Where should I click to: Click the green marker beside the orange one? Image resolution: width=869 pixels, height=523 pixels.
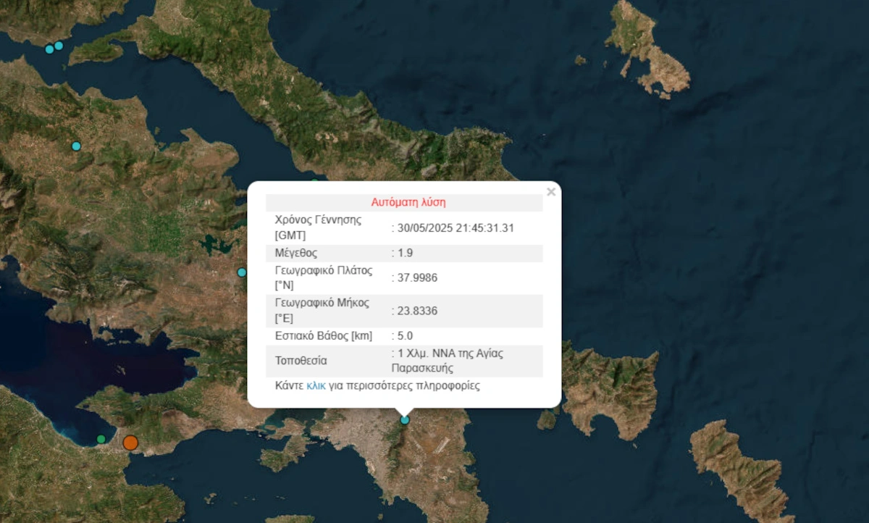point(101,439)
